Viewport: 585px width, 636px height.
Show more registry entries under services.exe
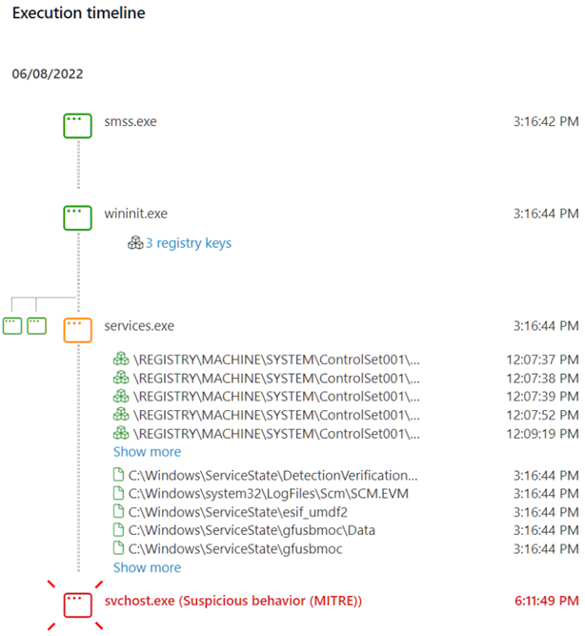(x=147, y=451)
